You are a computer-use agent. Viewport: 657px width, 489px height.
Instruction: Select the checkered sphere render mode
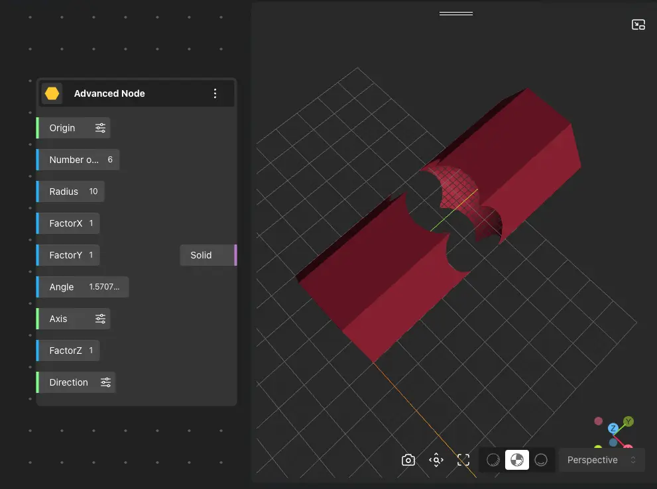tap(517, 460)
